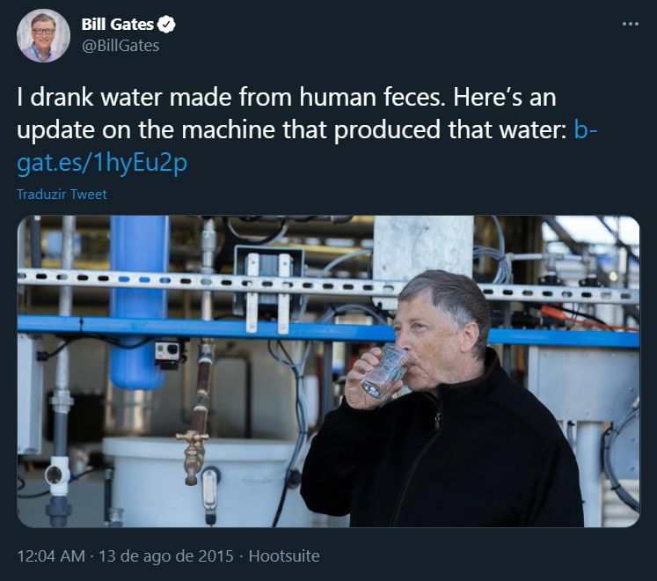Click the drinking glass in the photo

coord(388,370)
